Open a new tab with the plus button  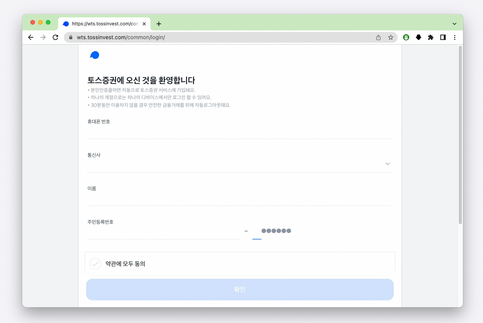(x=159, y=24)
